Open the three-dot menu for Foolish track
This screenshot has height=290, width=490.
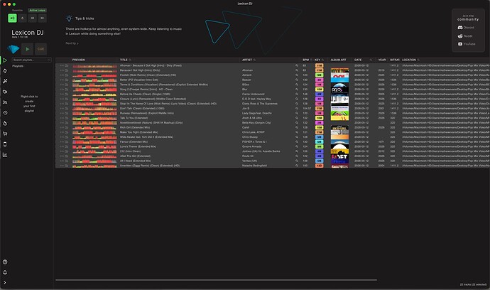pyautogui.click(x=62, y=75)
